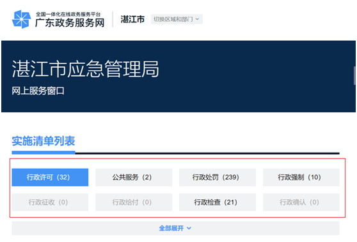Select the 公共服务 (2) tab
Viewport: 357px width, 242px height.
coord(134,178)
